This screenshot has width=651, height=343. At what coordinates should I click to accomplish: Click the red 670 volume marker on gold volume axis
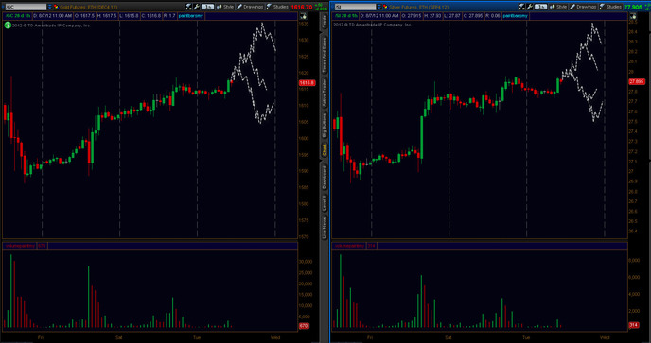coord(304,326)
